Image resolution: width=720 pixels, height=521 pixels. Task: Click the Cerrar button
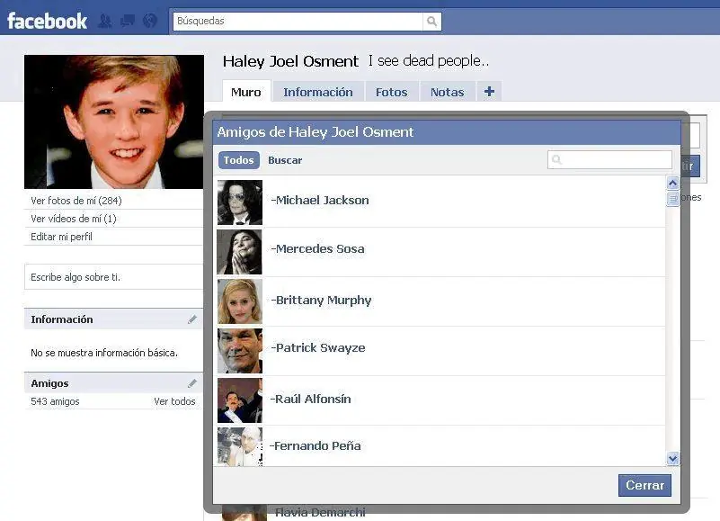(x=644, y=485)
